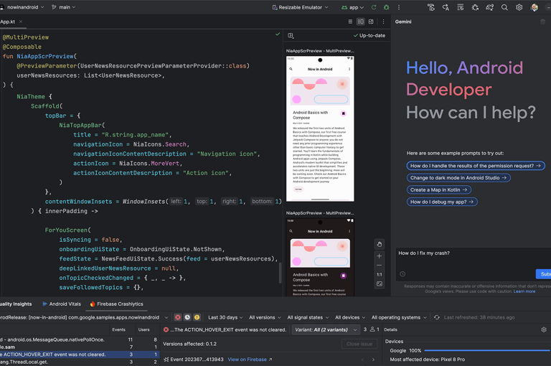
Task: Select the pan hand tool in preview
Action: pos(380,244)
